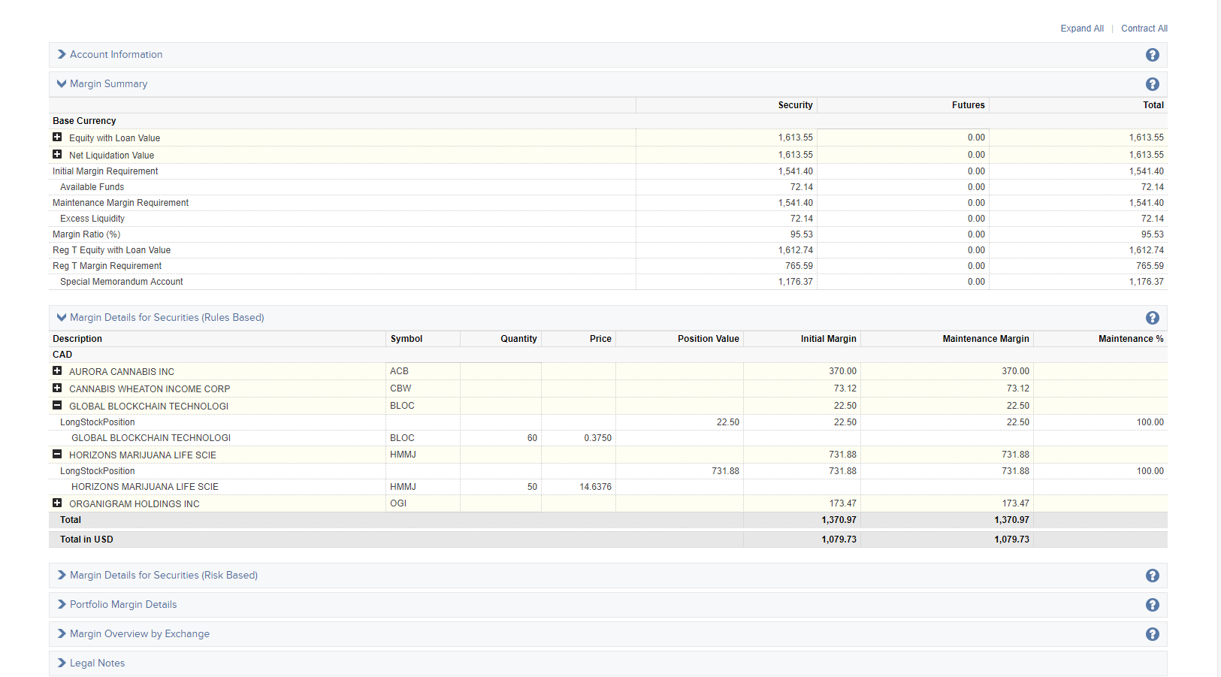Click the Expand All link

pyautogui.click(x=1082, y=29)
